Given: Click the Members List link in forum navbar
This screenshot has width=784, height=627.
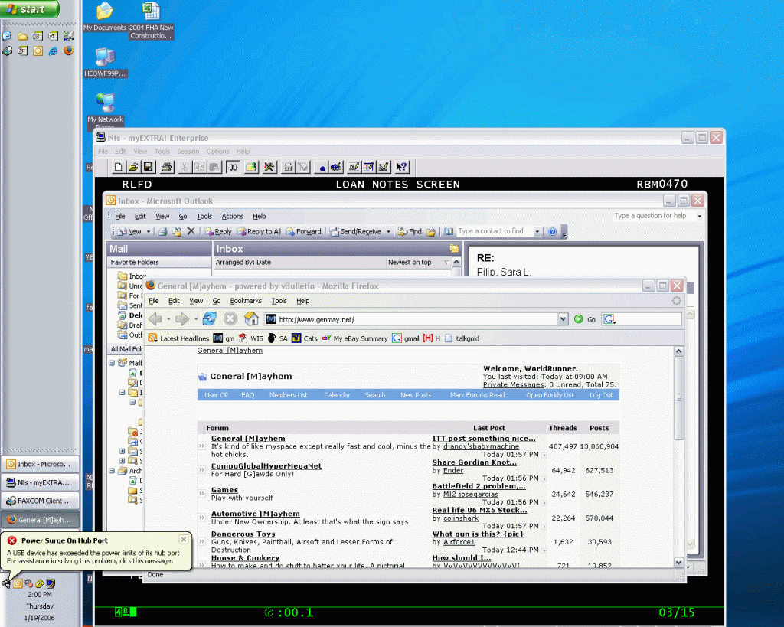Looking at the screenshot, I should point(289,395).
